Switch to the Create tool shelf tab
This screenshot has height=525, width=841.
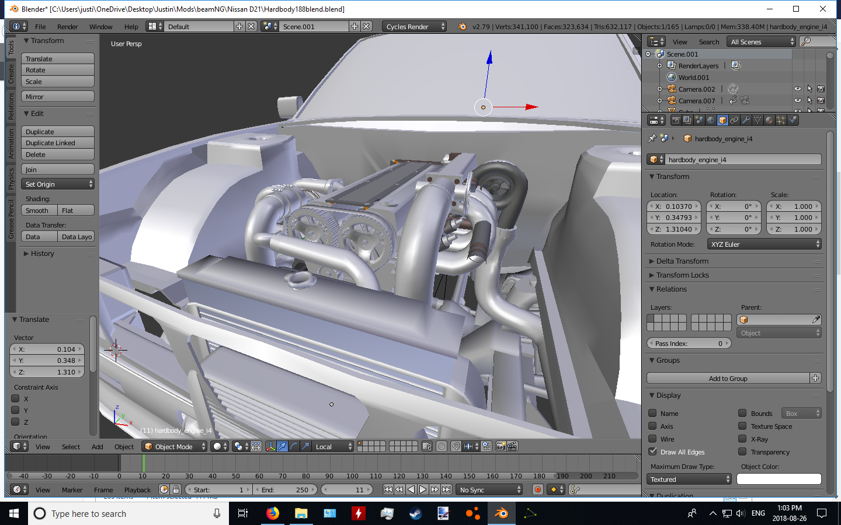(x=11, y=74)
